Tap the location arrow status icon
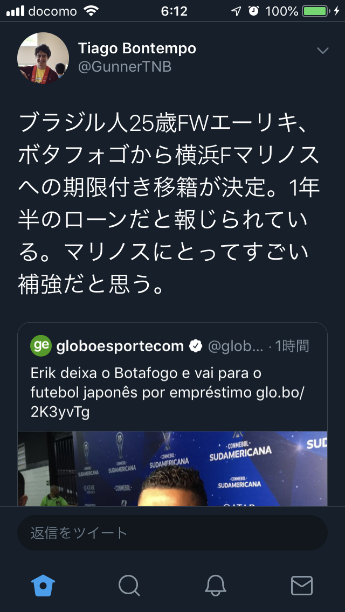 point(236,11)
